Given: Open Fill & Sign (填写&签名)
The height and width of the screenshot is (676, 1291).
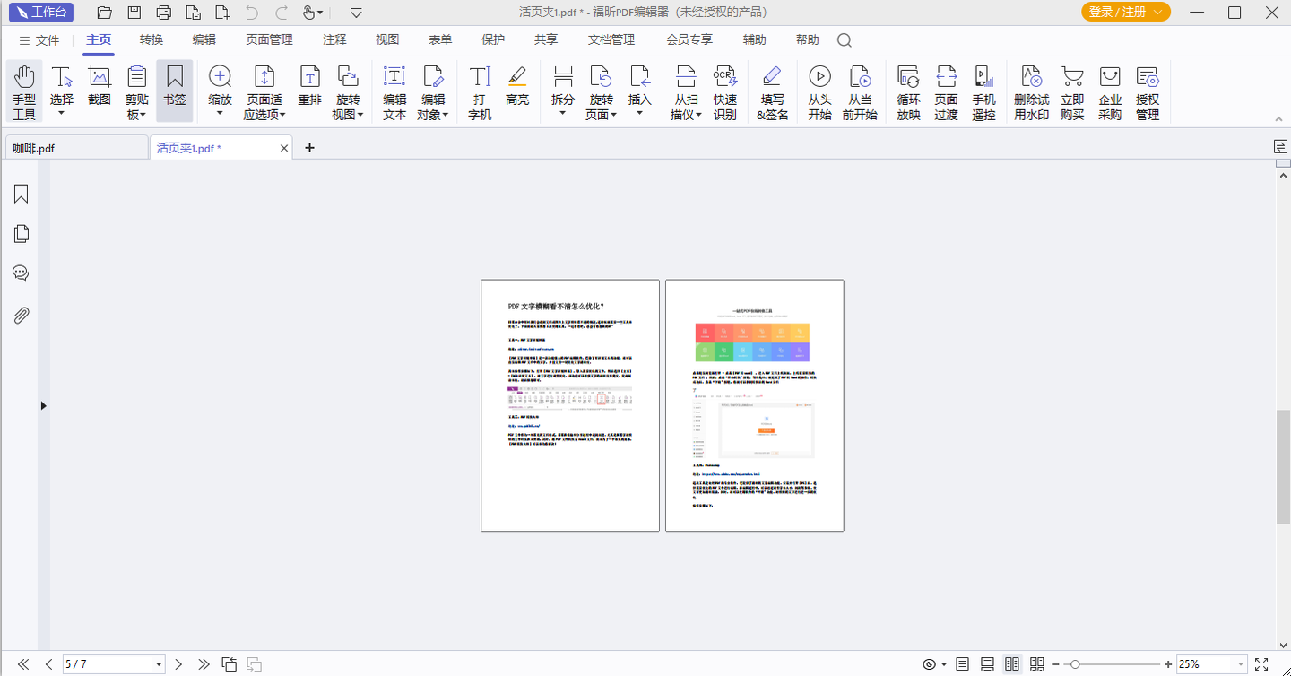Looking at the screenshot, I should tap(772, 91).
